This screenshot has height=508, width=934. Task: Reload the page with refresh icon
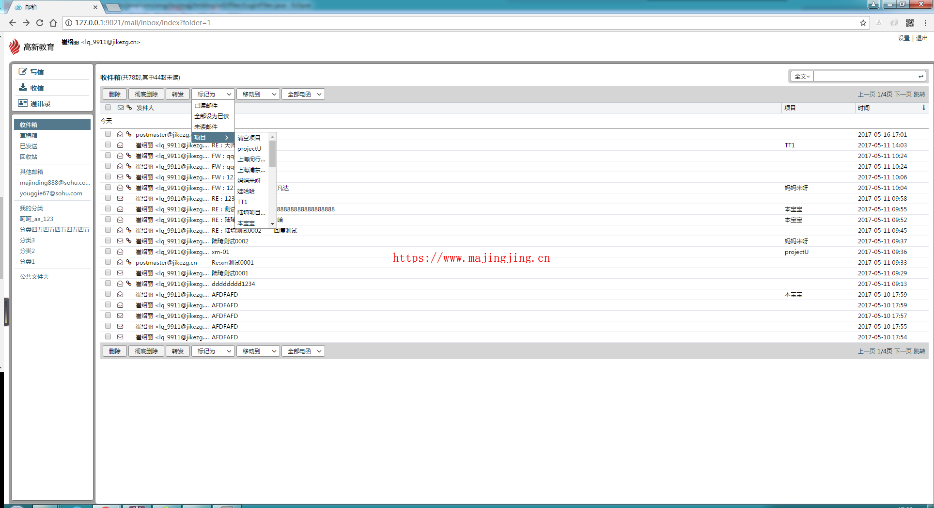tap(40, 23)
